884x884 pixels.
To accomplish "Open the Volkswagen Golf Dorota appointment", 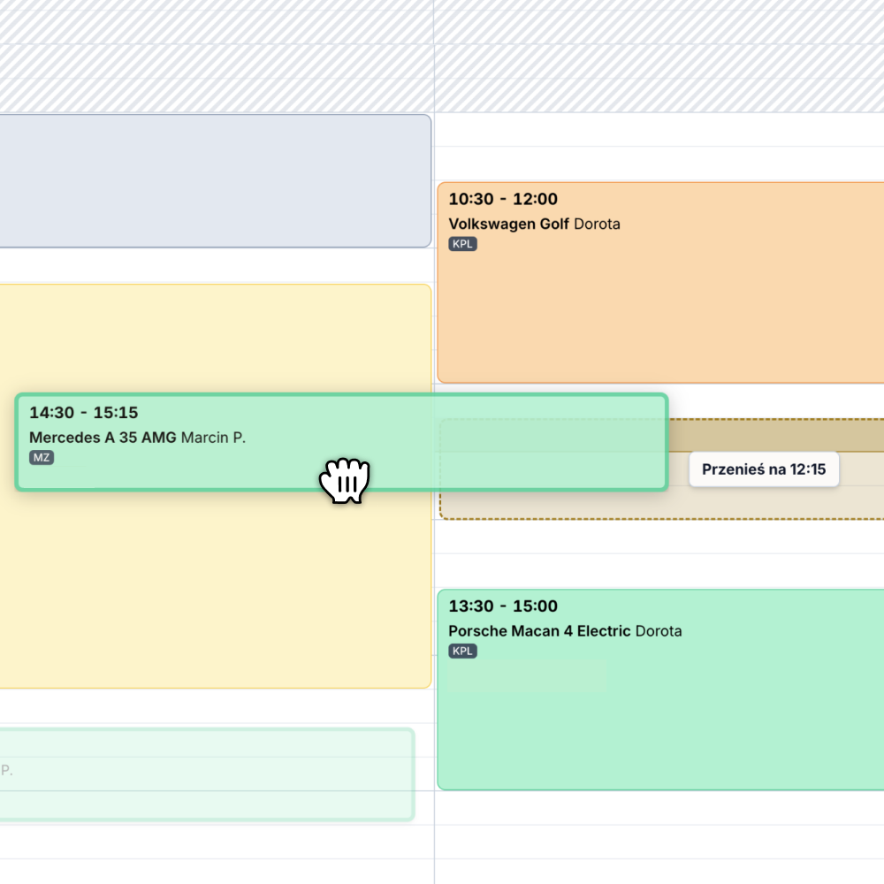I will 660,283.
